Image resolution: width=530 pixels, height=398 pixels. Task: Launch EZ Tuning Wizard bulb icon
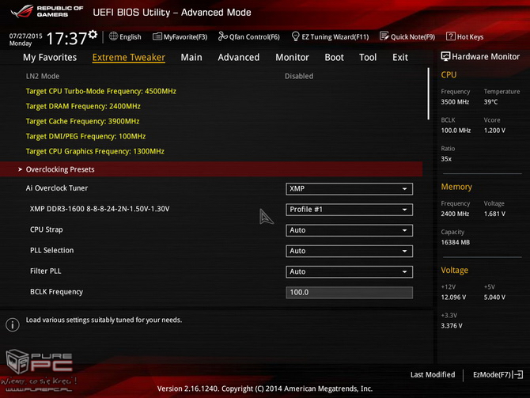pyautogui.click(x=295, y=36)
